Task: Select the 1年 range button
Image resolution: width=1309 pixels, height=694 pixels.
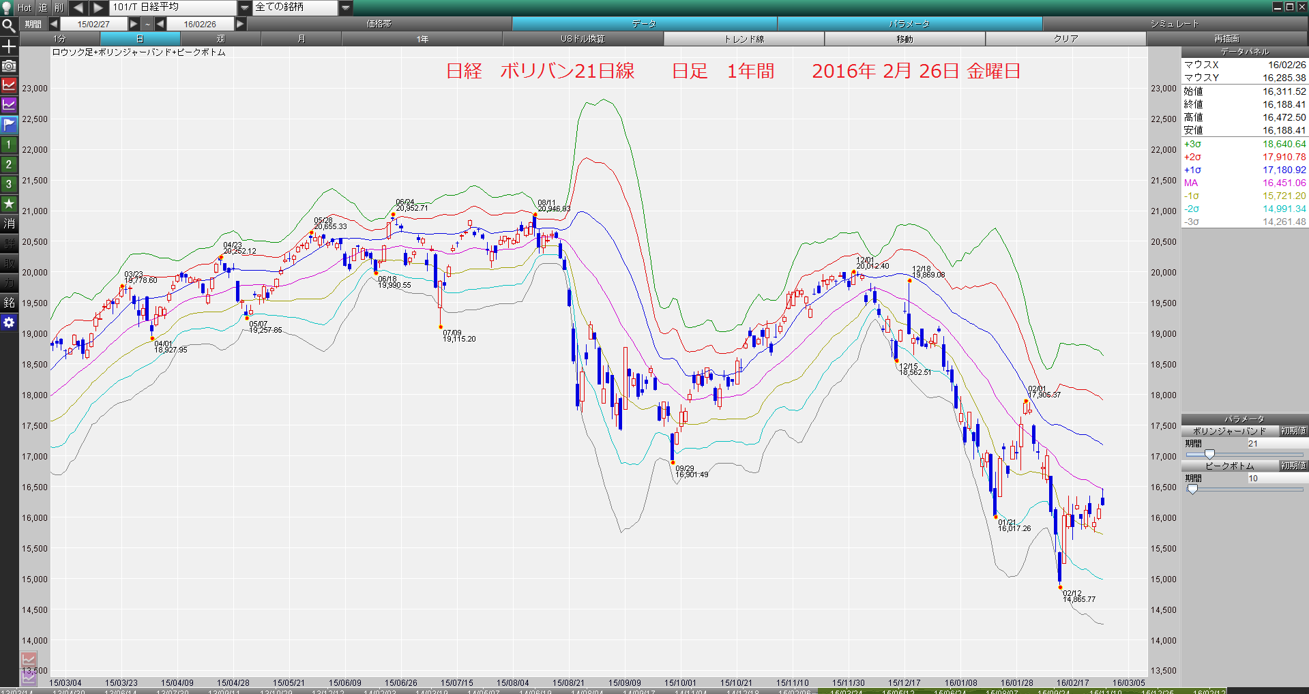Action: (422, 39)
